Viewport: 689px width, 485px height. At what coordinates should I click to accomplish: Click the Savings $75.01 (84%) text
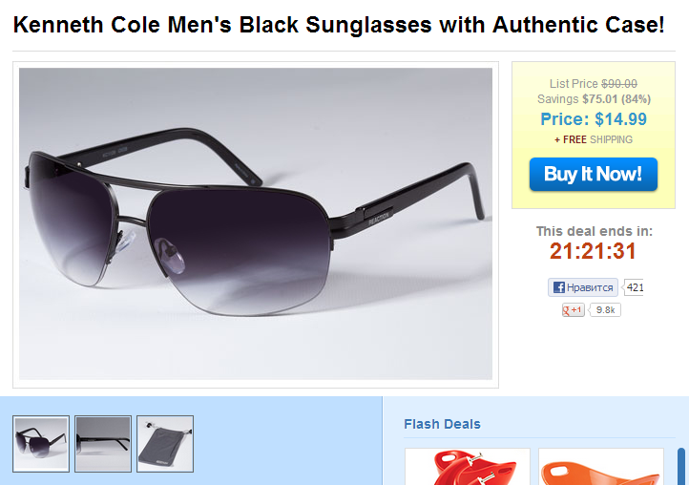tap(594, 98)
